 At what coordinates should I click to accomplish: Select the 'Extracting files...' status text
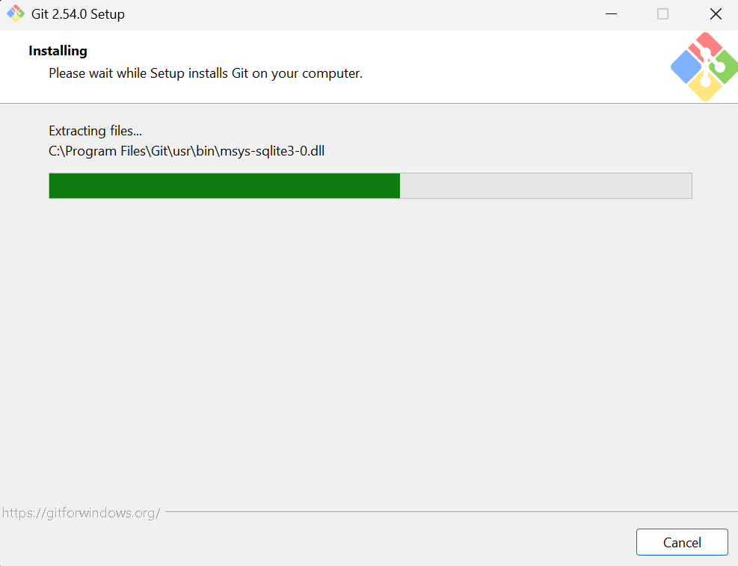click(95, 131)
